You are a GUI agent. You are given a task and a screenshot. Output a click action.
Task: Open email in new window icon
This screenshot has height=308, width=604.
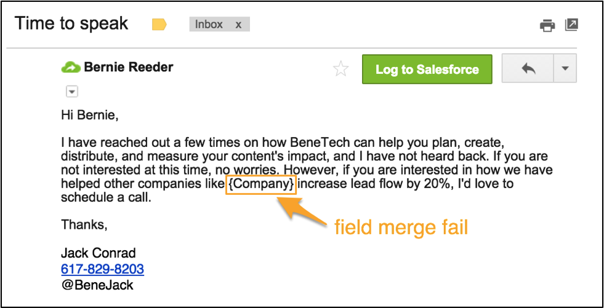(571, 25)
